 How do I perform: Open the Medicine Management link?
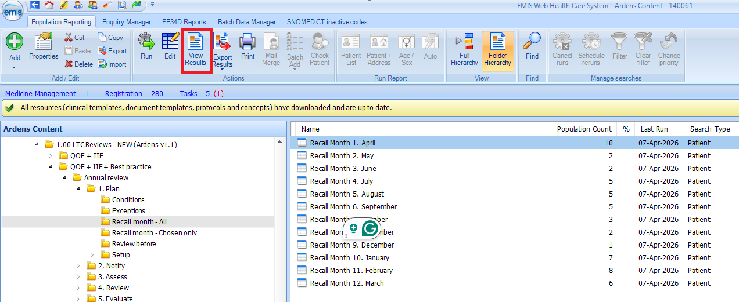(41, 93)
